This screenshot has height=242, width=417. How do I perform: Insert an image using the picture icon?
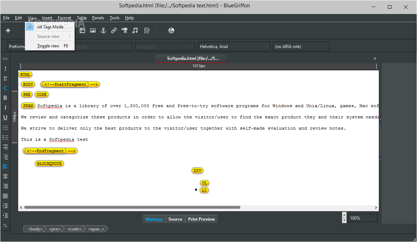[x=93, y=30]
